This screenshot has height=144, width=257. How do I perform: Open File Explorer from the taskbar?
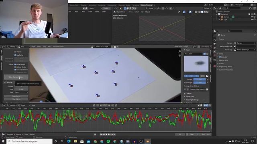point(75,141)
